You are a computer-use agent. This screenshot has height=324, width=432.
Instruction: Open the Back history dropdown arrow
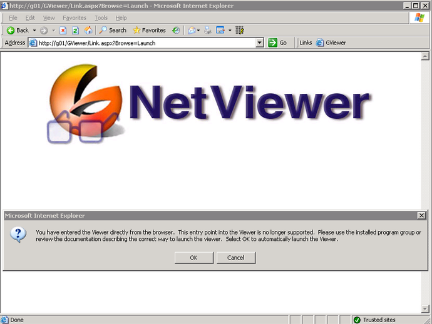(34, 30)
